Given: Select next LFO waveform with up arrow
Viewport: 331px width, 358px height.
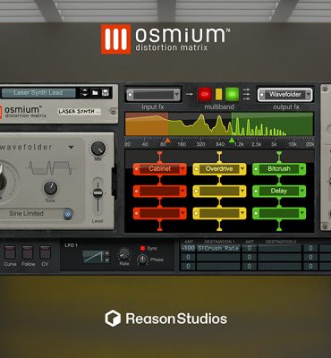Looking at the screenshot, I should [x=107, y=254].
